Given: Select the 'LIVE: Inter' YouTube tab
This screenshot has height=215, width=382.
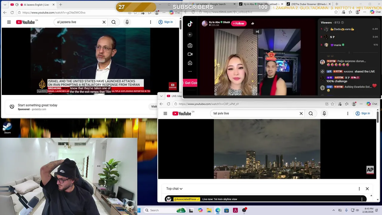Looking at the screenshot, I should [174, 96].
